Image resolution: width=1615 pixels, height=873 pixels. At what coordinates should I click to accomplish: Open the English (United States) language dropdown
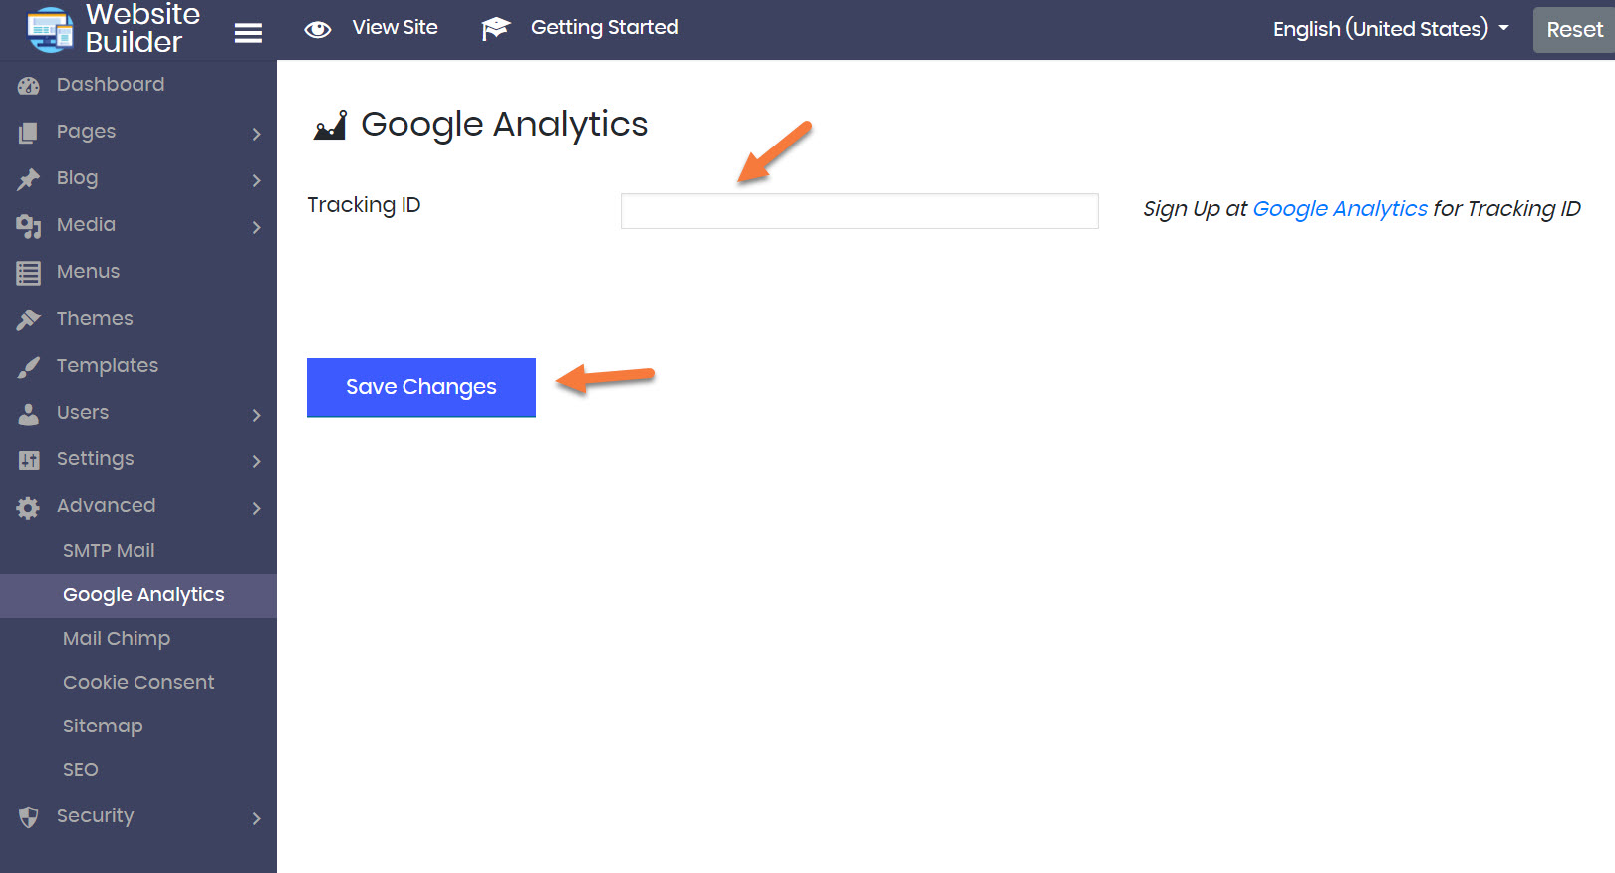[1390, 29]
